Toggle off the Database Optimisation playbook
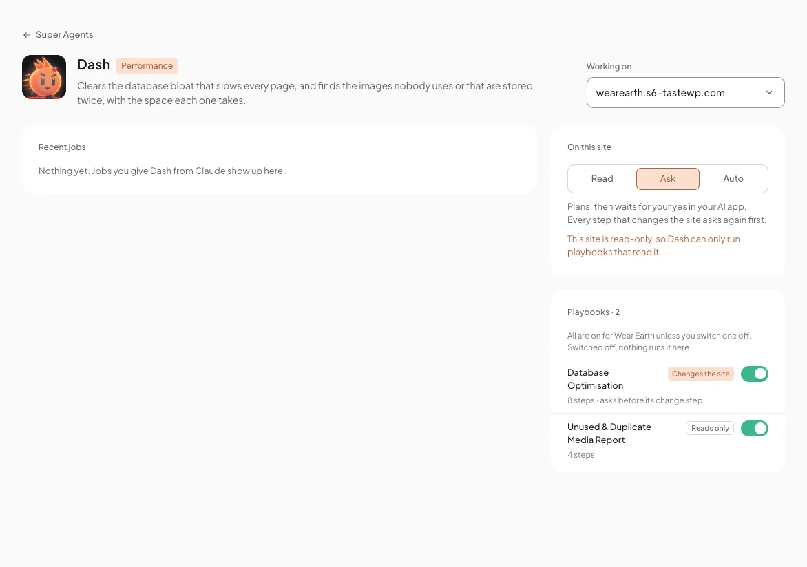The height and width of the screenshot is (567, 807). [755, 374]
